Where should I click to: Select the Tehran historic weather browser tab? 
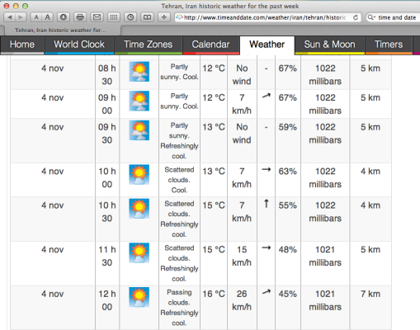tap(60, 31)
